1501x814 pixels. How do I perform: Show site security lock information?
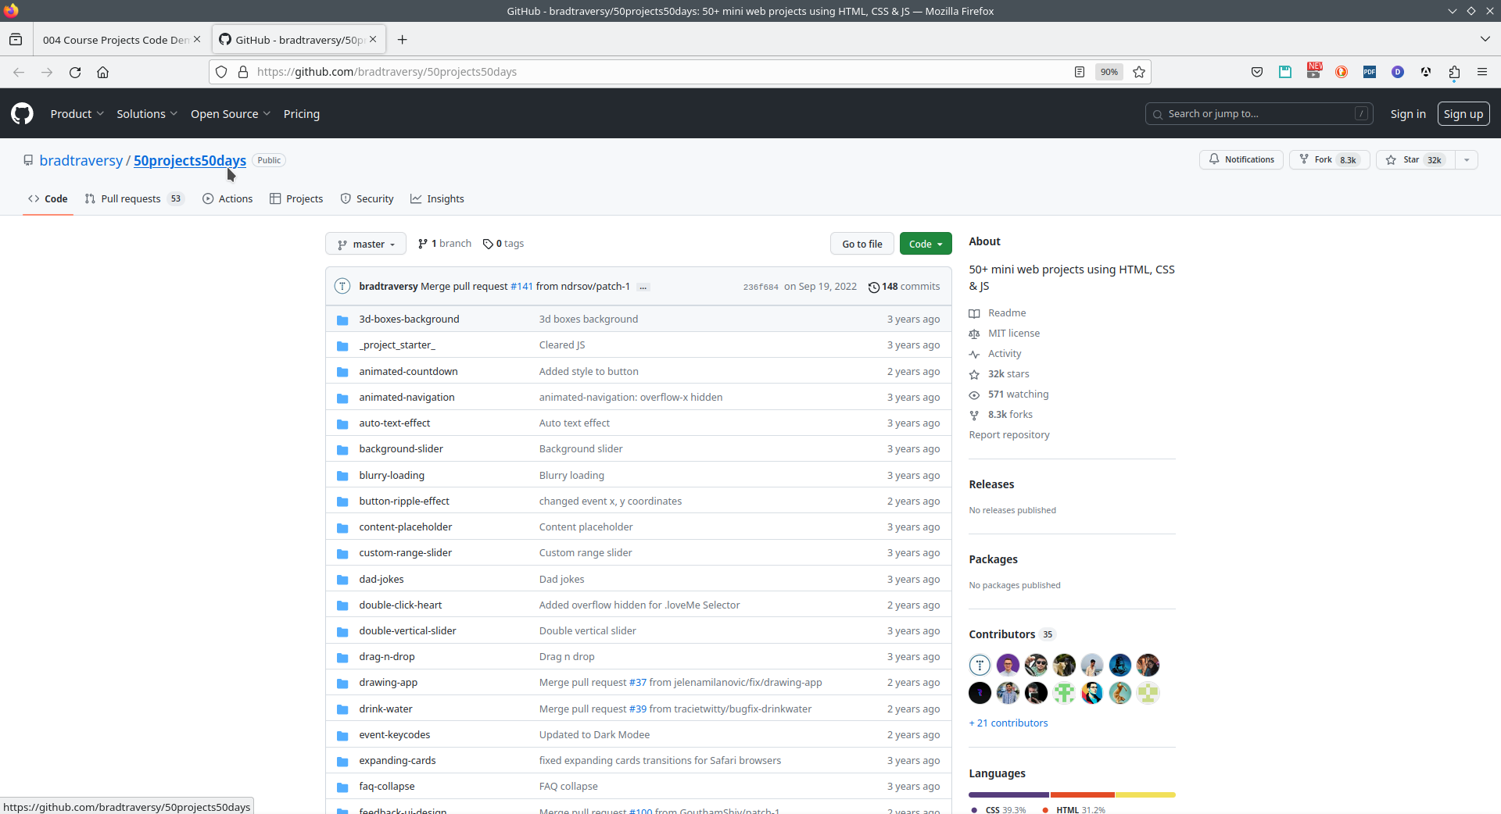(243, 72)
